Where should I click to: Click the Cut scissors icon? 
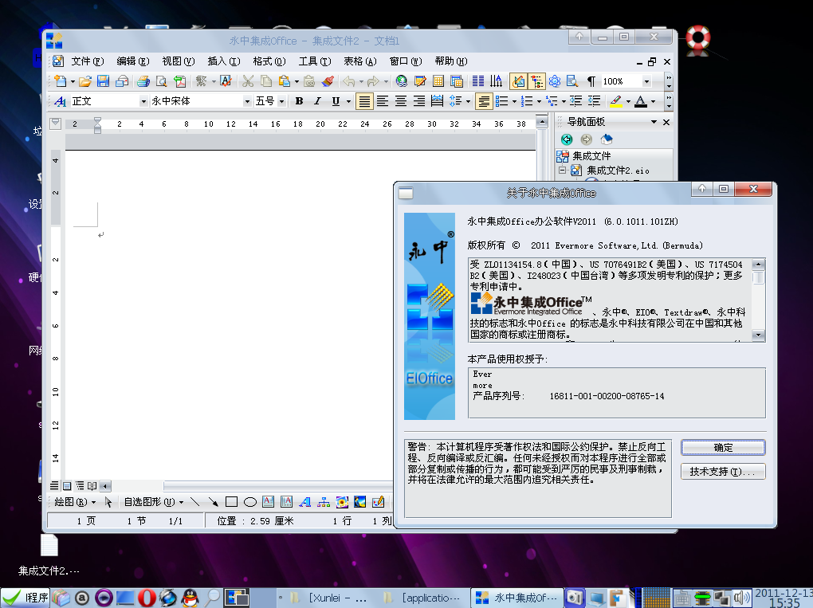(249, 81)
